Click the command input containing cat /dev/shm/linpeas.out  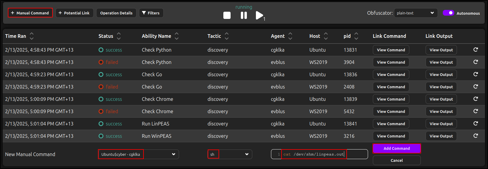pos(319,154)
